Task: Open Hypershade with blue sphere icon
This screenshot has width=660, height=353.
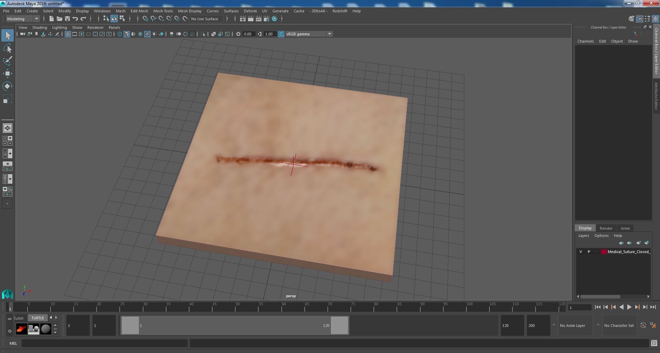Action: coord(274,19)
